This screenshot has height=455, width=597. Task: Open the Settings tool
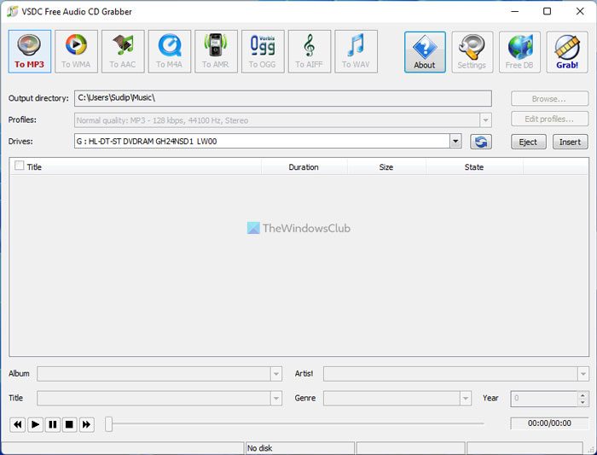click(x=472, y=52)
